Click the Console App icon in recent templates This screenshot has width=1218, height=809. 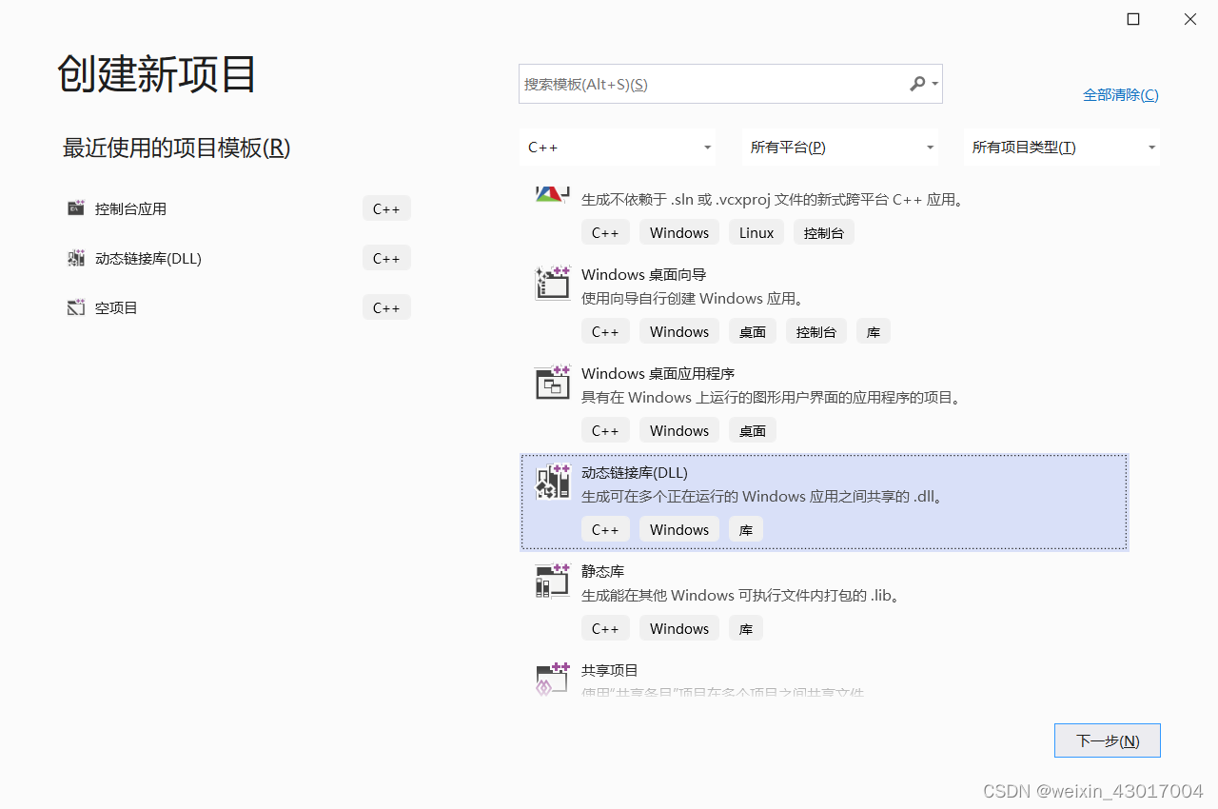[76, 208]
